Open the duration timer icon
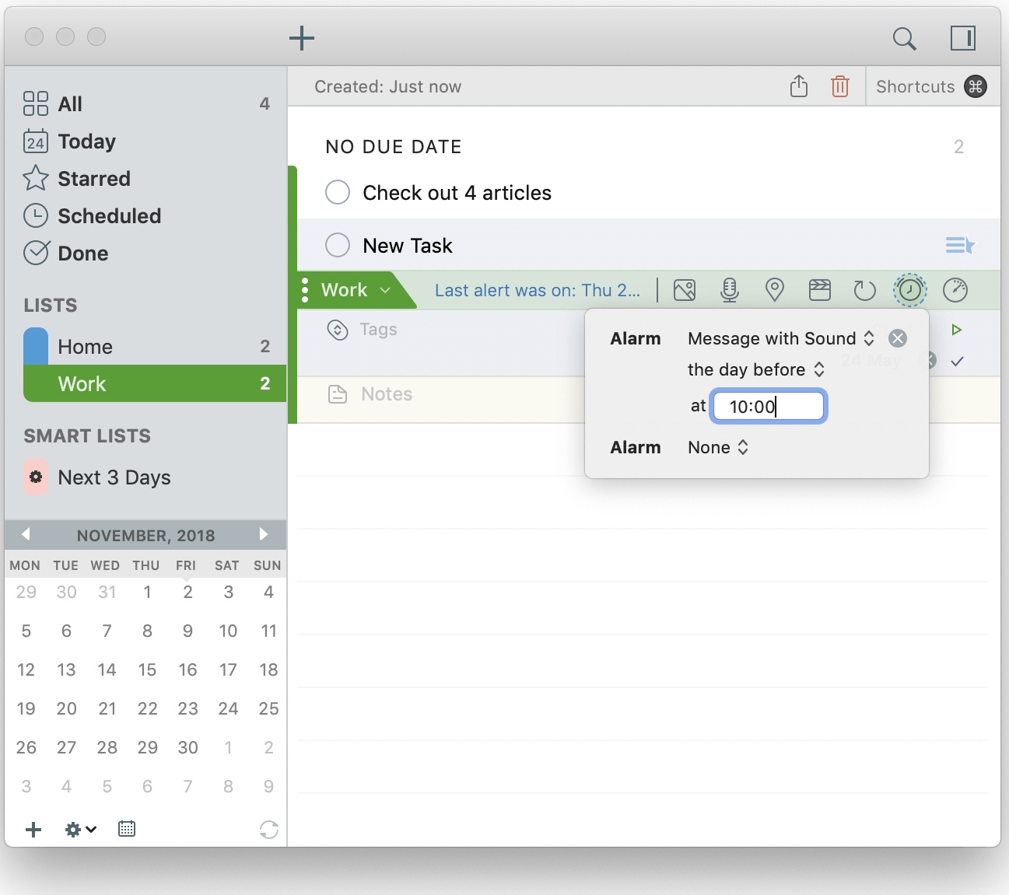Image resolution: width=1009 pixels, height=895 pixels. tap(955, 290)
